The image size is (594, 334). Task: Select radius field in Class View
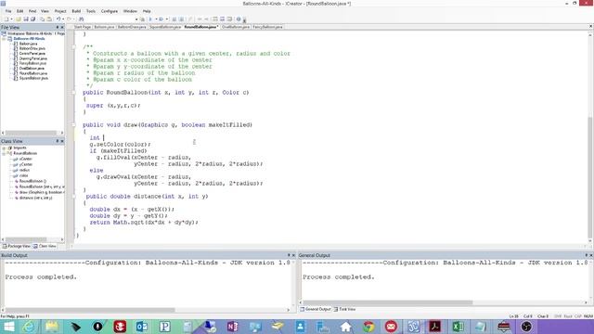pyautogui.click(x=24, y=170)
